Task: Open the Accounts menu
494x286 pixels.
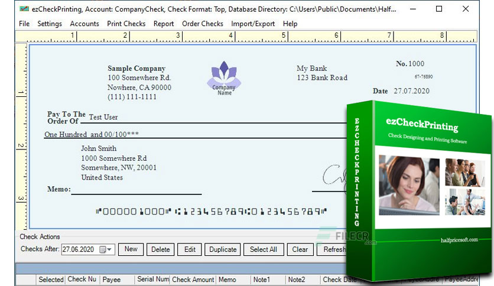Action: [x=84, y=24]
